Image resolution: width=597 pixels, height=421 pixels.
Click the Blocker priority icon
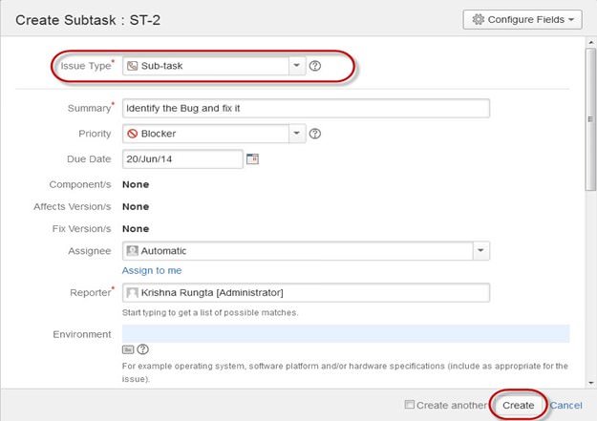pyautogui.click(x=132, y=134)
